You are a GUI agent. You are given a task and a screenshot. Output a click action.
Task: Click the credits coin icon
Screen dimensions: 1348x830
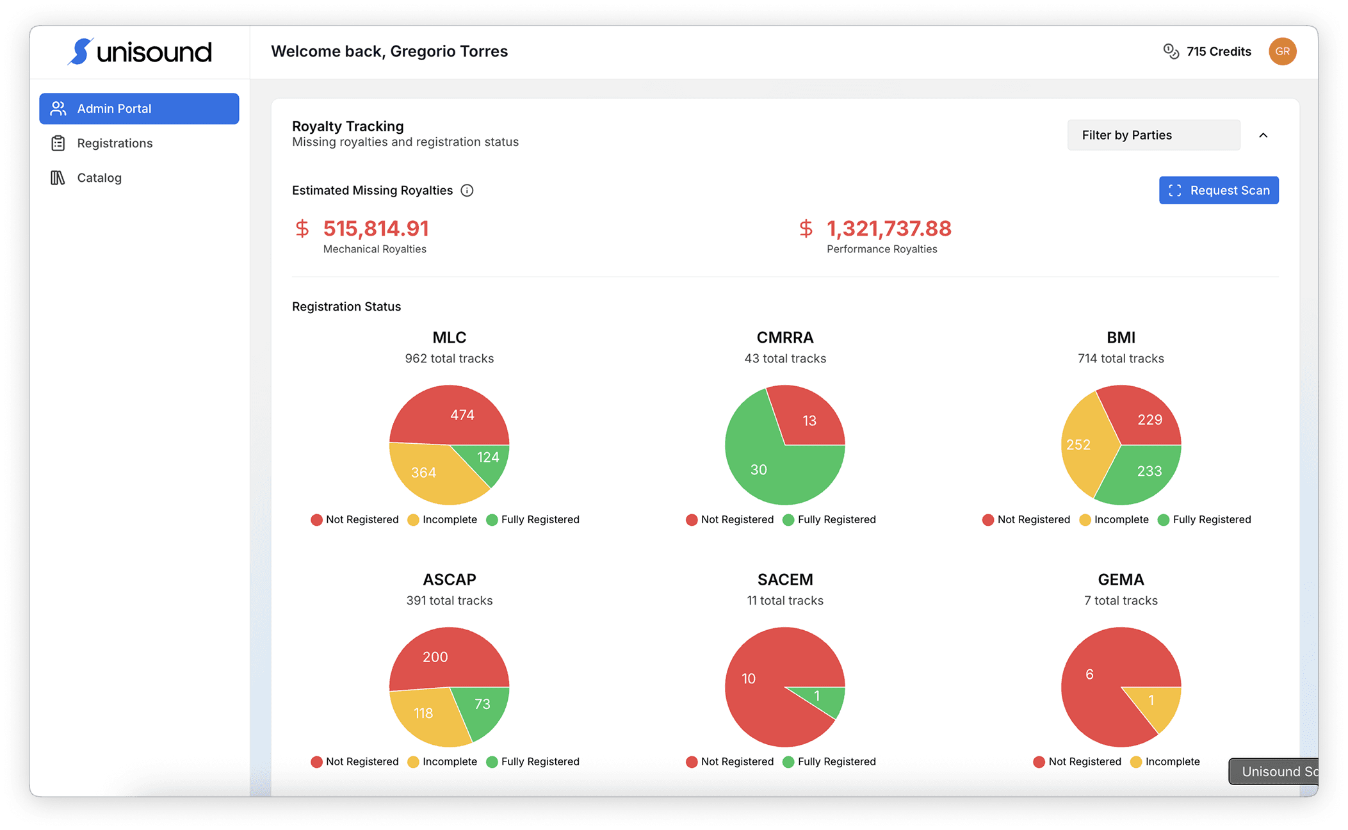click(x=1171, y=51)
